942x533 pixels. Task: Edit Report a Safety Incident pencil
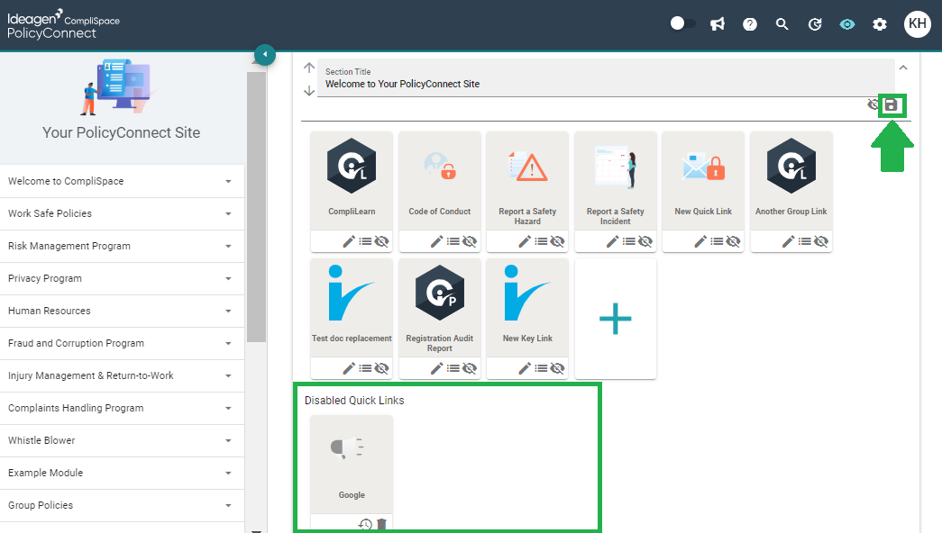pos(612,241)
